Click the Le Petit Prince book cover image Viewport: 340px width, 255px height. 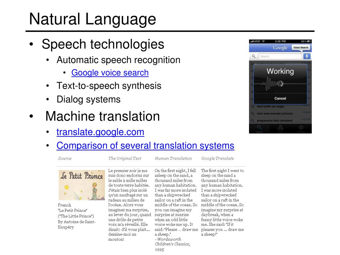point(82,185)
